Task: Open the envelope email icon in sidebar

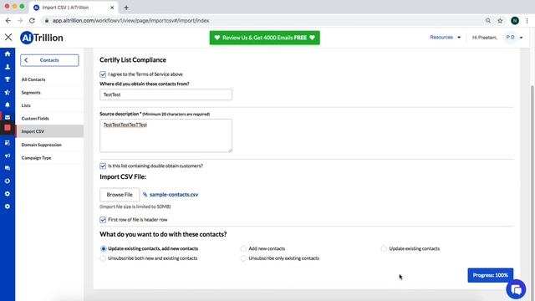Action: (x=8, y=117)
